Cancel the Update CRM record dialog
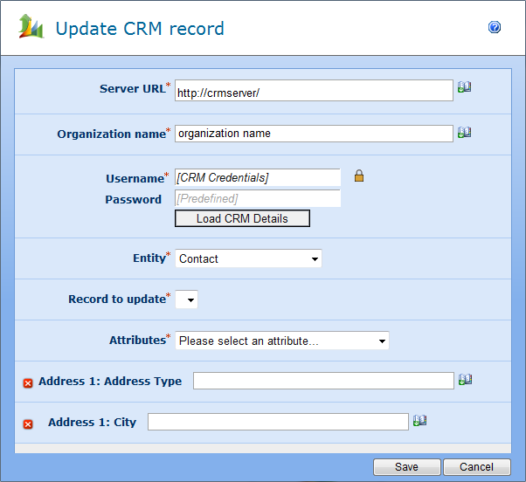The image size is (526, 482). [476, 467]
